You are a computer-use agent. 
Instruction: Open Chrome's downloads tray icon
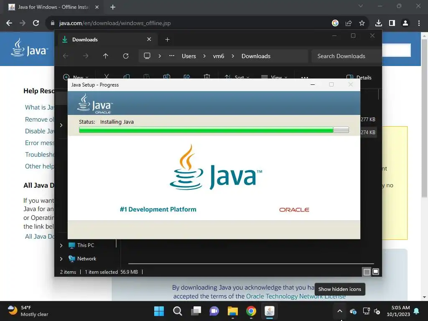point(379,23)
